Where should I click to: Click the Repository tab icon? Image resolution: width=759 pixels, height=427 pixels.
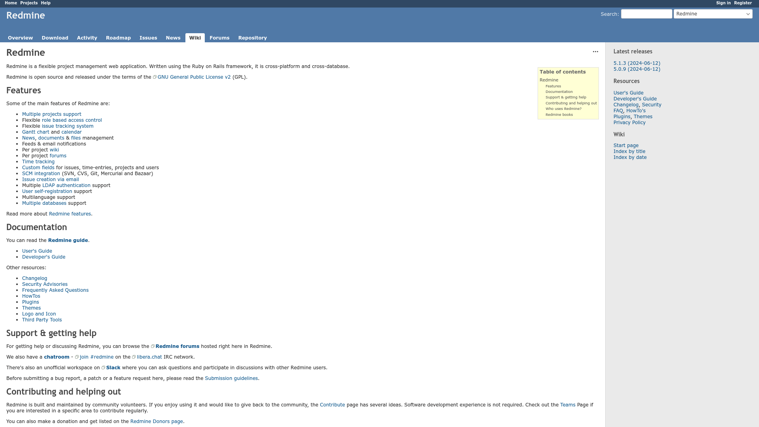(x=252, y=38)
